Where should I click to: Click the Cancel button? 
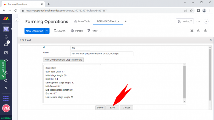click(126, 108)
